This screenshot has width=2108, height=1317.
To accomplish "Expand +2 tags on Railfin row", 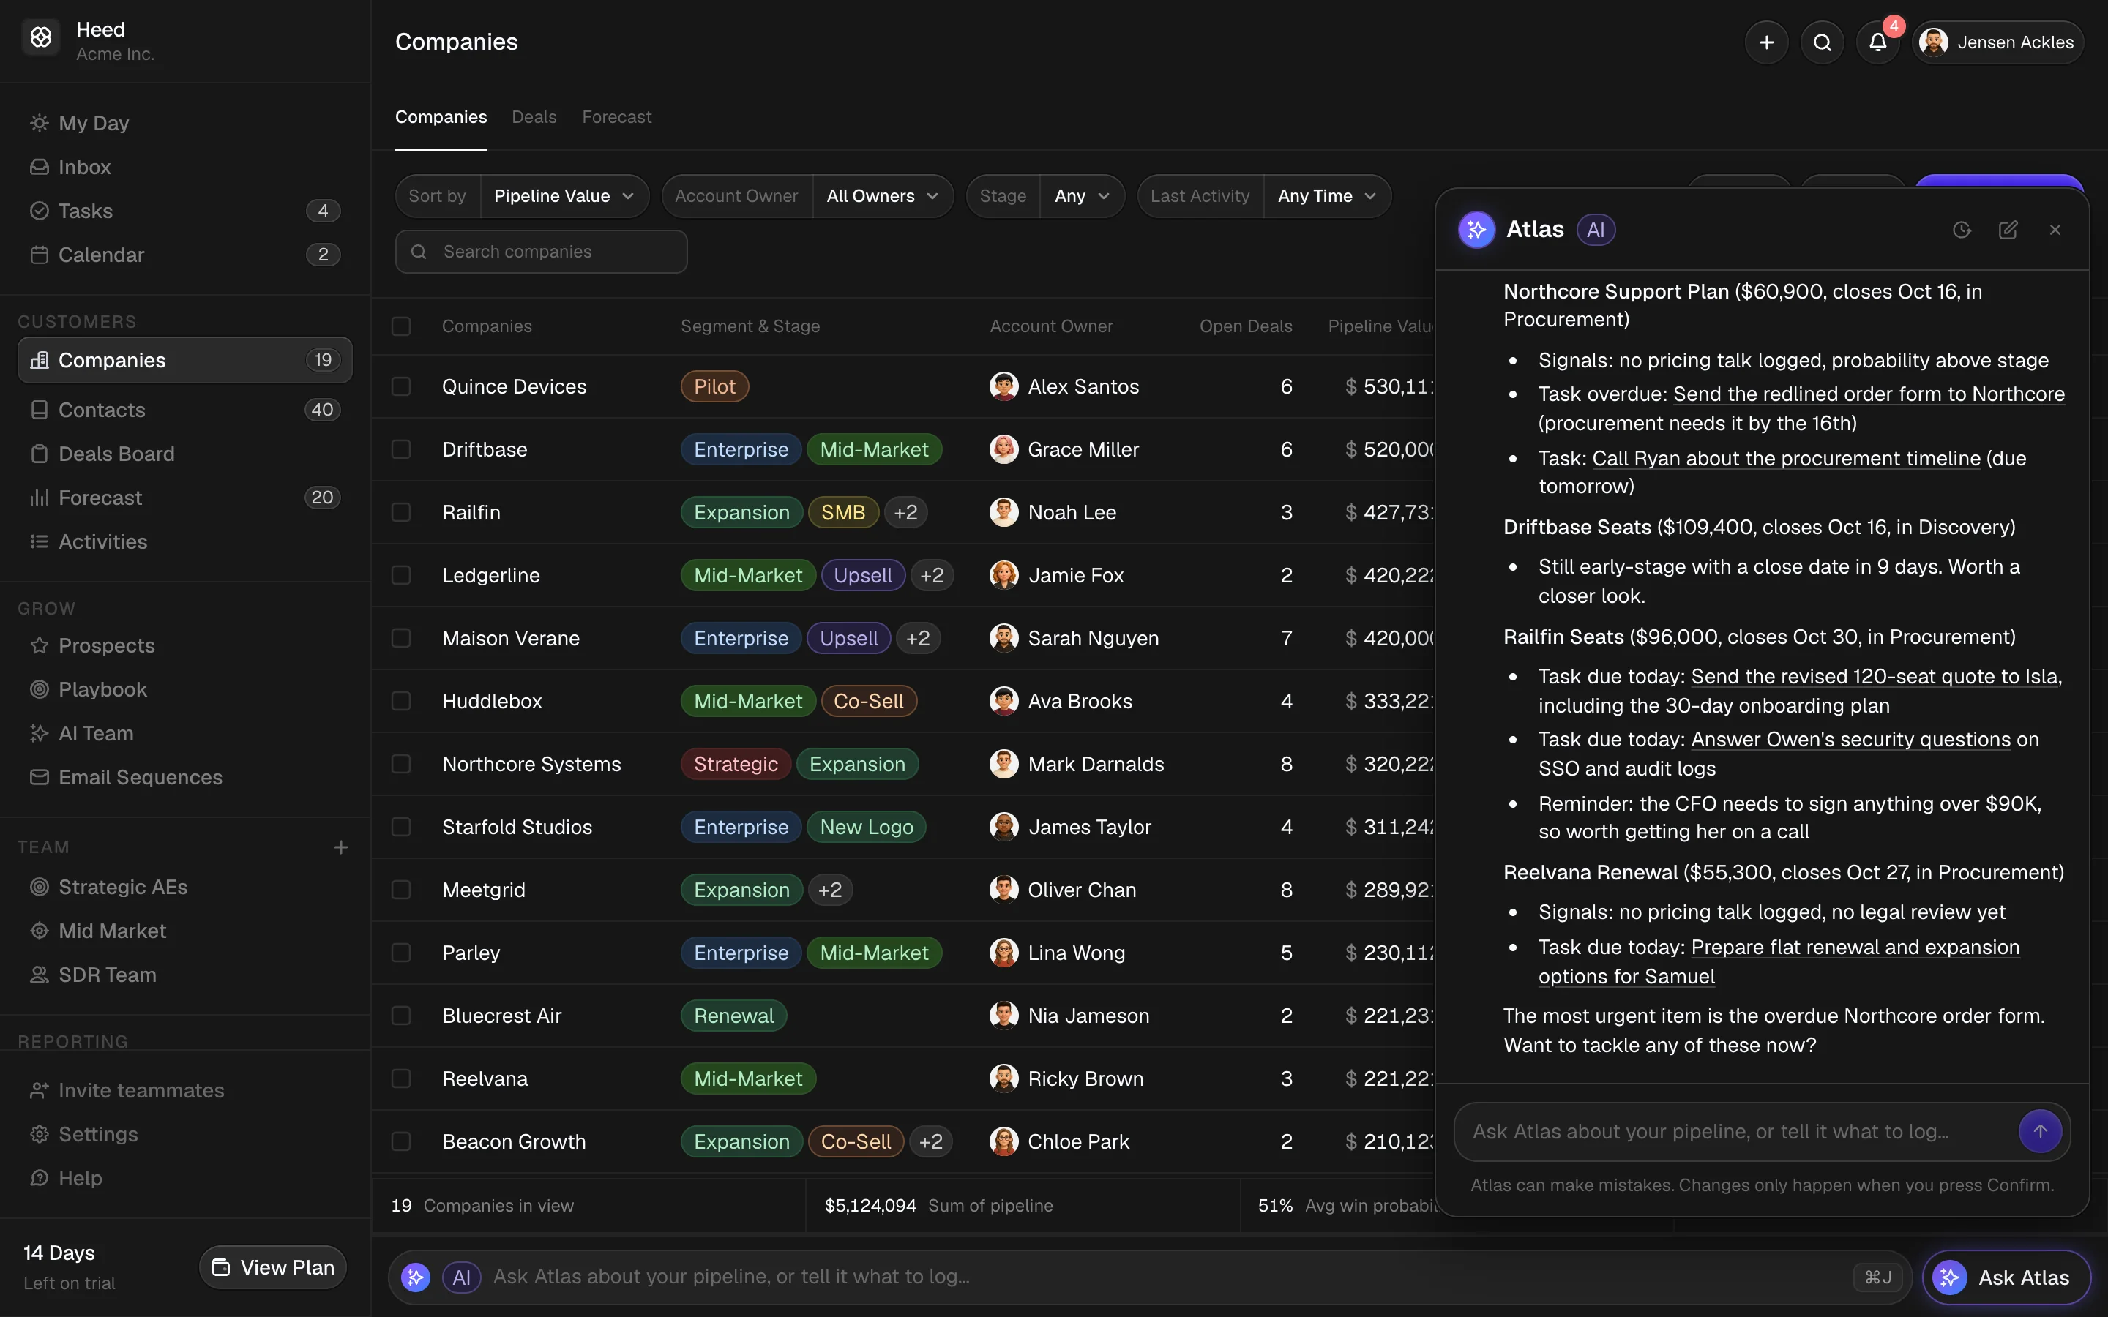I will point(905,512).
